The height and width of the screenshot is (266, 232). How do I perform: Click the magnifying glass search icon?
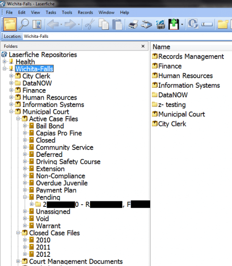24,24
